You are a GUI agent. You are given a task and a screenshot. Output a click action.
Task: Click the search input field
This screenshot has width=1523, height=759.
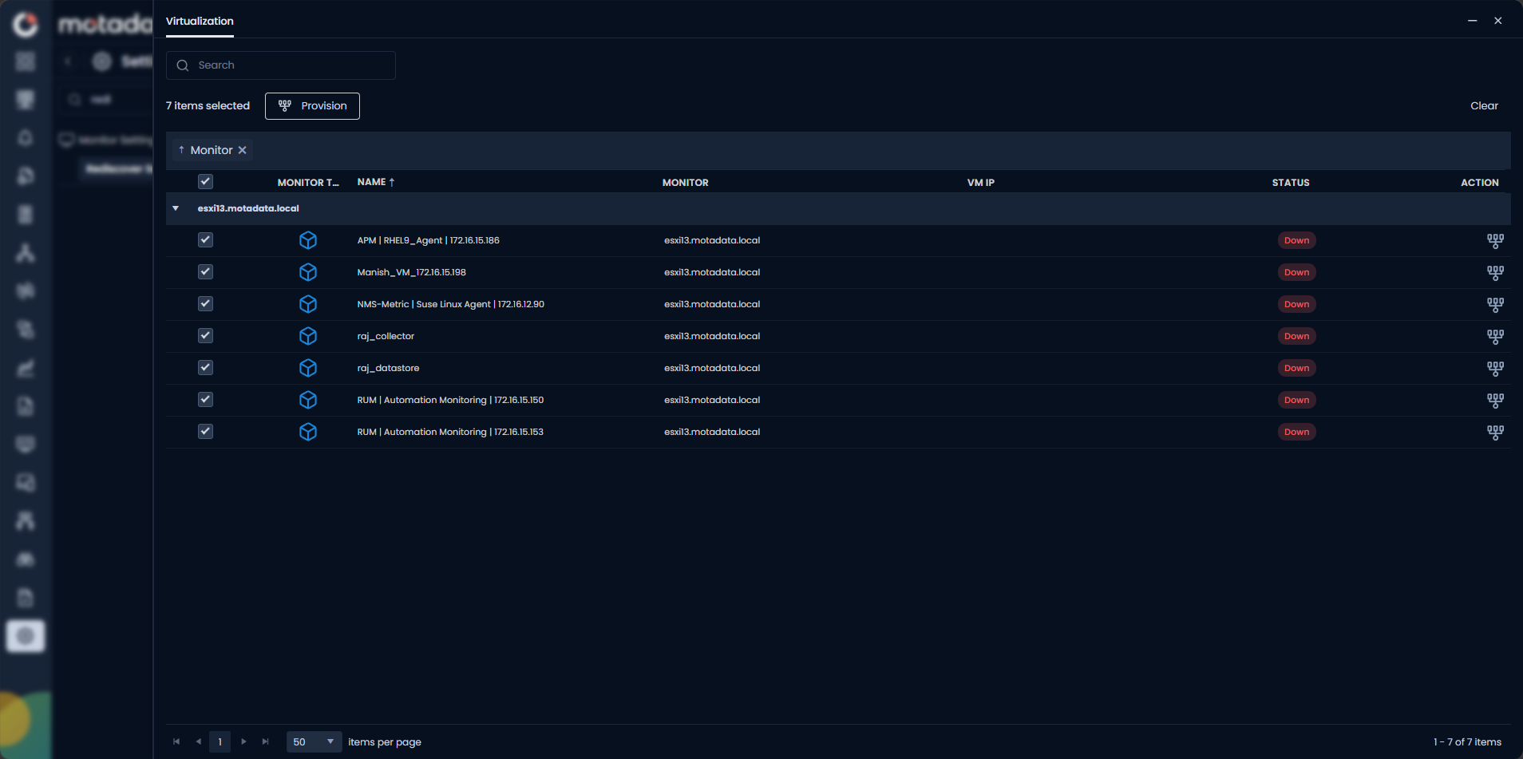(x=281, y=65)
